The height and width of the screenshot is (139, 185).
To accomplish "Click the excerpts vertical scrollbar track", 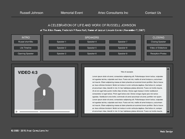I will point(168,90).
